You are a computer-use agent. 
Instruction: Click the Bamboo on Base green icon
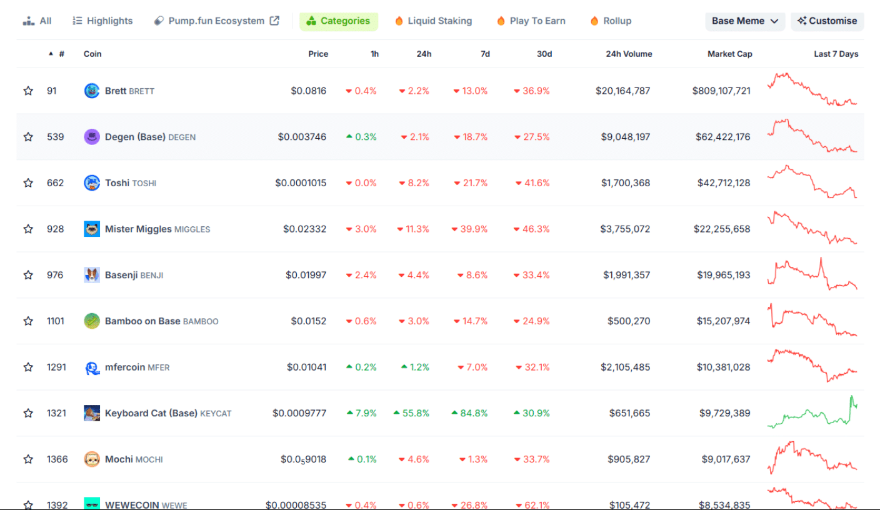click(92, 321)
